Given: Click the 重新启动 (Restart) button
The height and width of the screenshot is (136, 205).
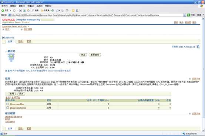Looking at the screenshot, I should pos(95,55).
